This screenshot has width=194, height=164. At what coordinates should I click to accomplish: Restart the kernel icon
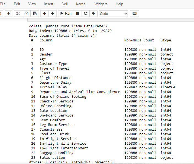[x=85, y=13]
